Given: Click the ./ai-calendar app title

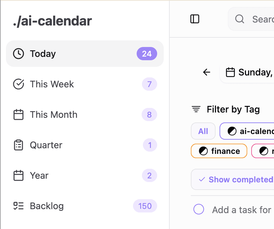Looking at the screenshot, I should click(x=52, y=21).
